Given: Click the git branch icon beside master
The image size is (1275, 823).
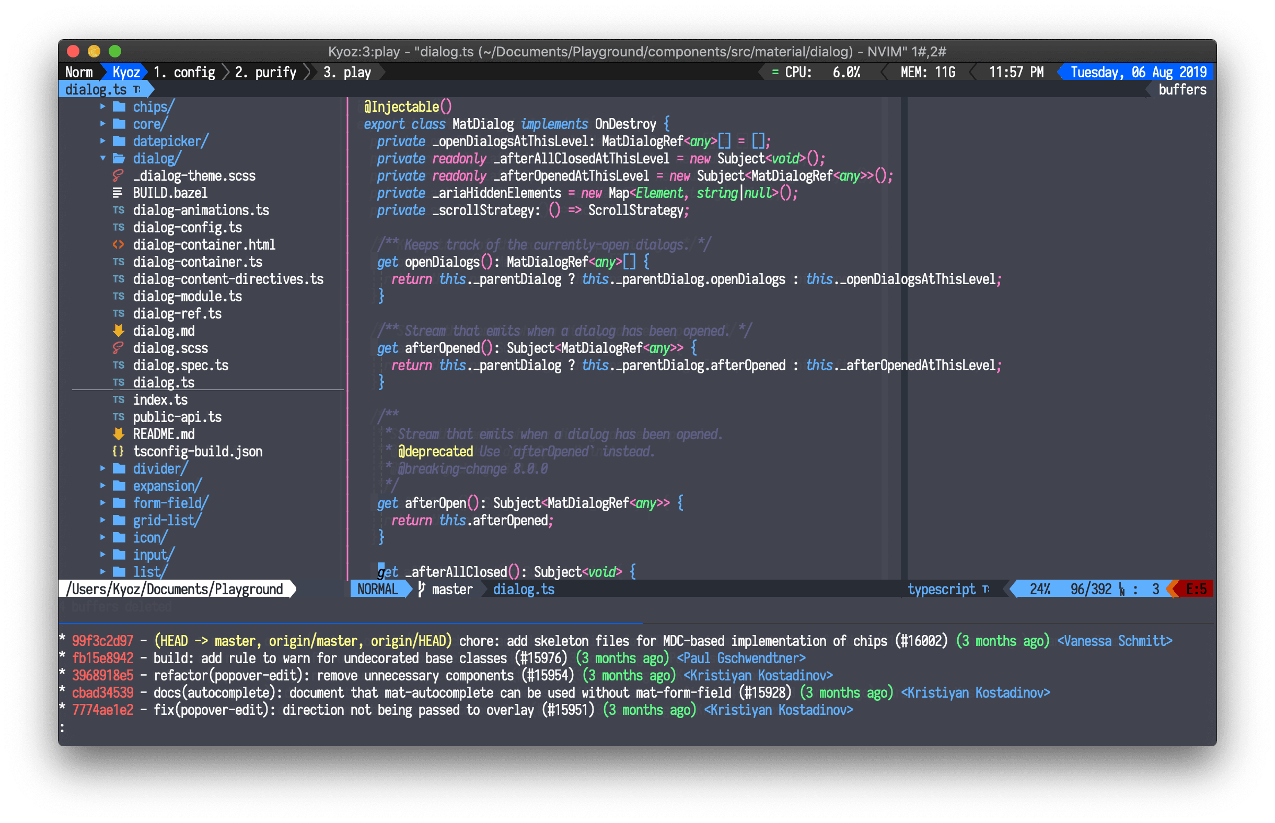Looking at the screenshot, I should point(421,590).
